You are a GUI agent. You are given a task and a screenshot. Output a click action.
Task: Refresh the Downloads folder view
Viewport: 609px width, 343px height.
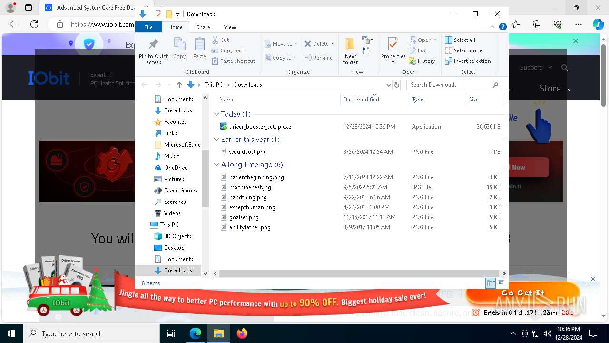point(397,85)
